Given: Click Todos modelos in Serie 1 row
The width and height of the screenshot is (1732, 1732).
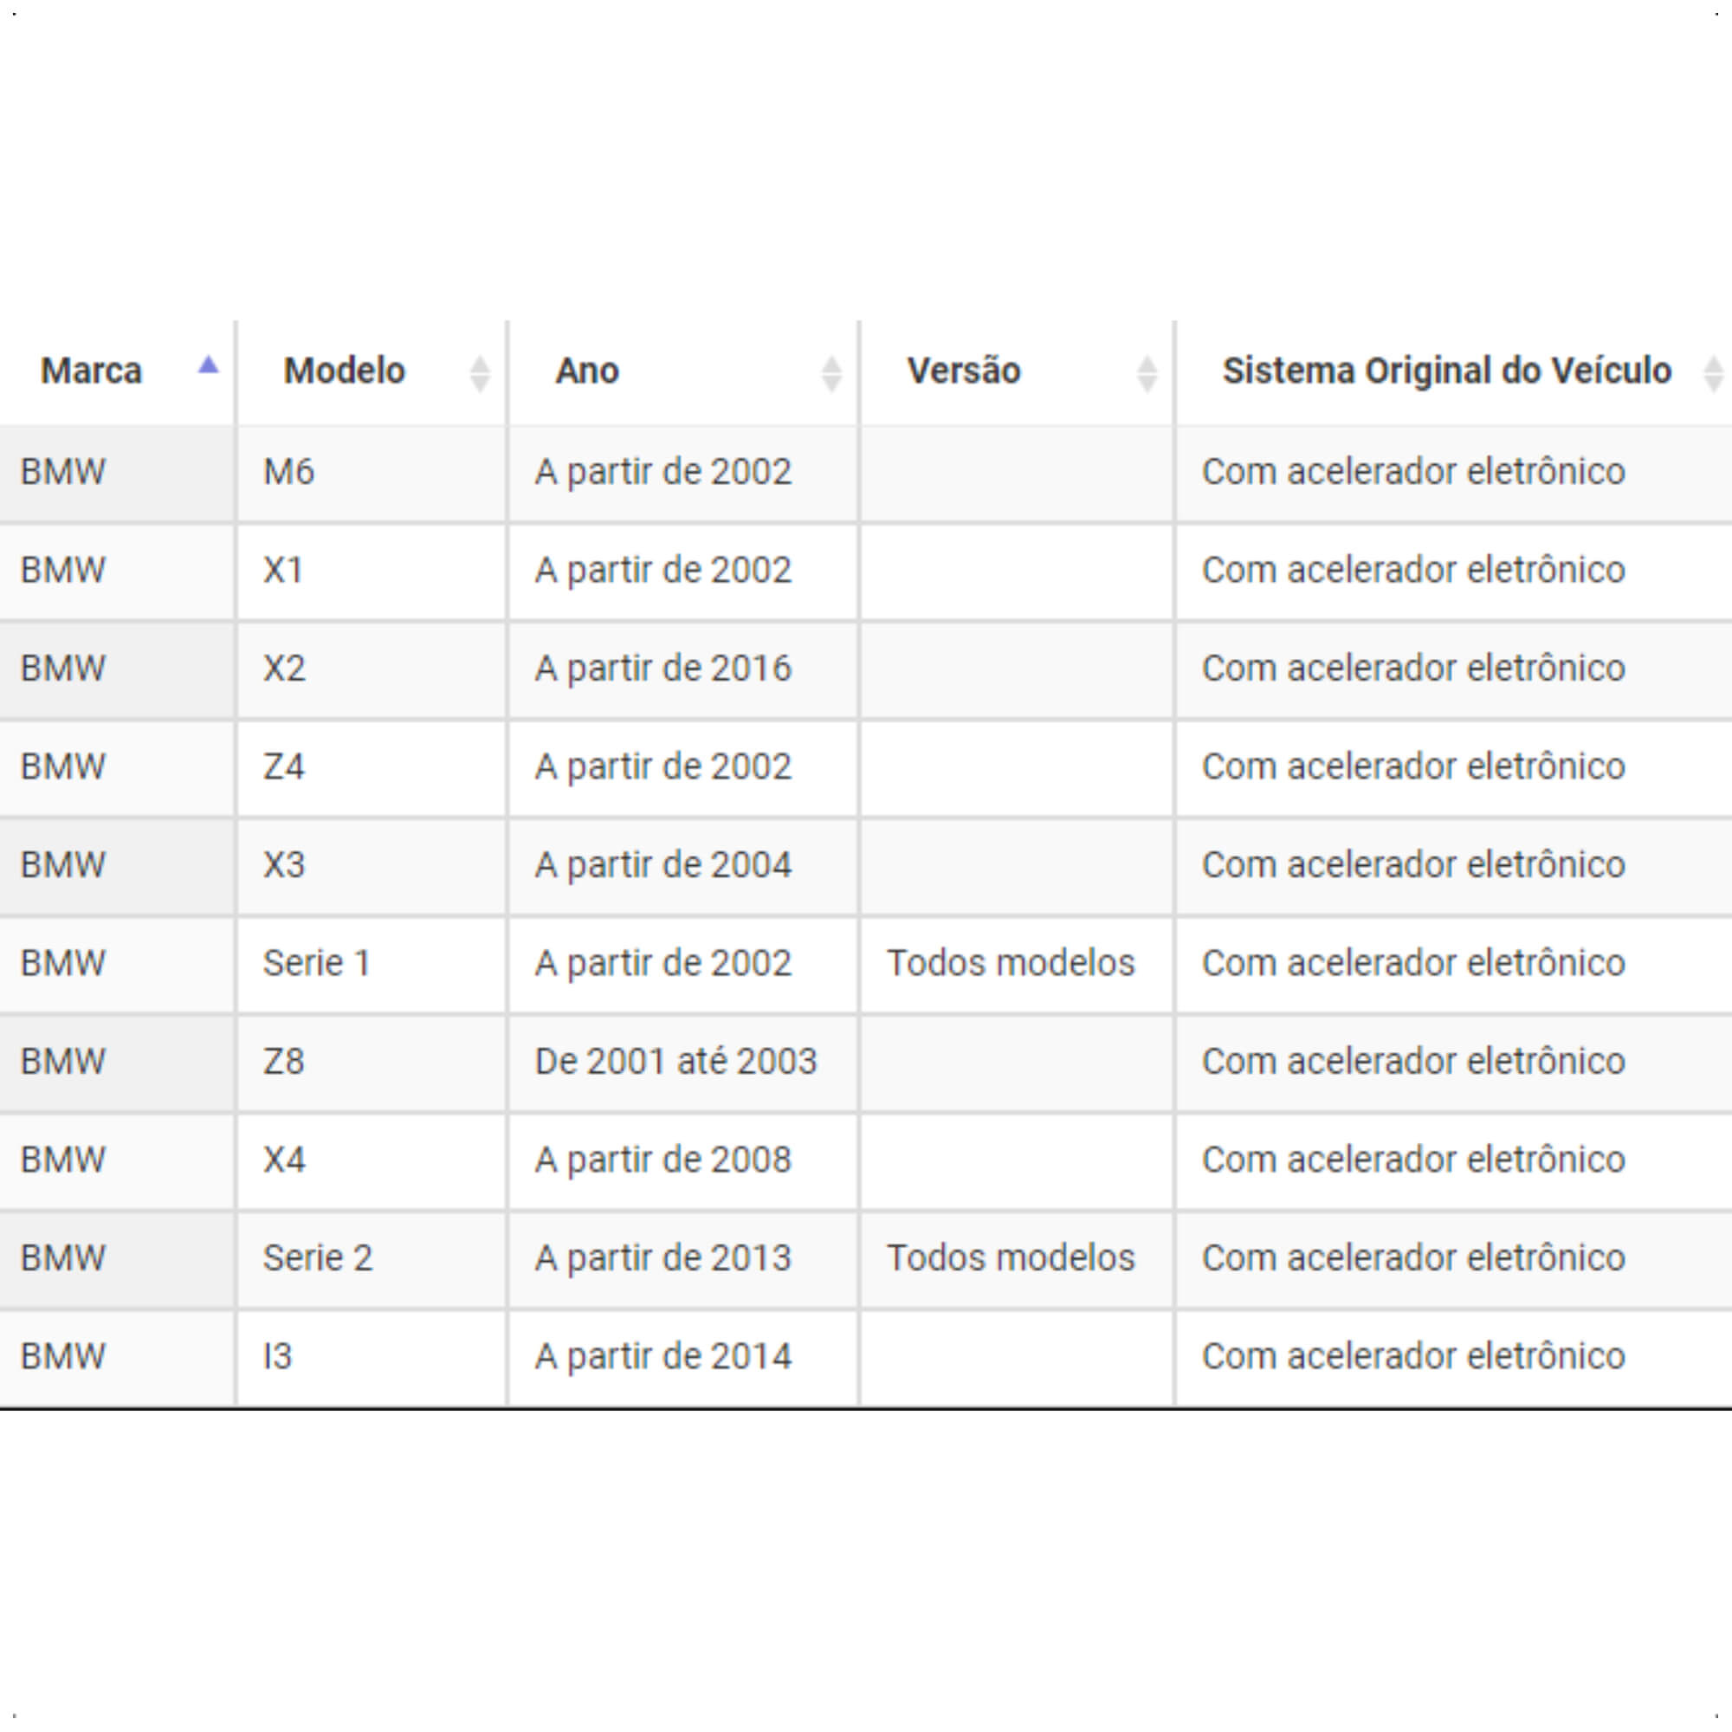Looking at the screenshot, I should pyautogui.click(x=1011, y=964).
